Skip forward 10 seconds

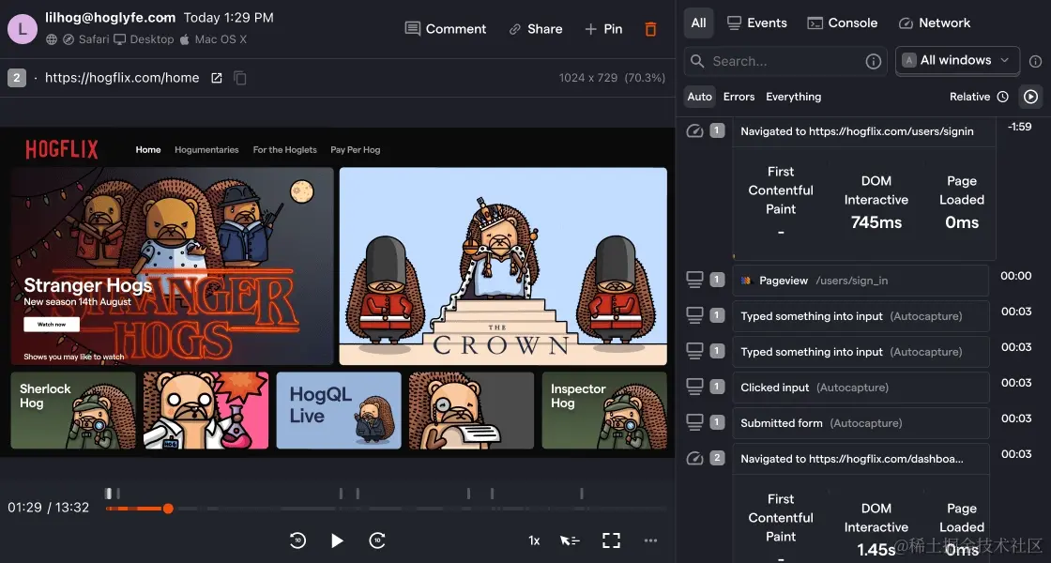pos(377,540)
